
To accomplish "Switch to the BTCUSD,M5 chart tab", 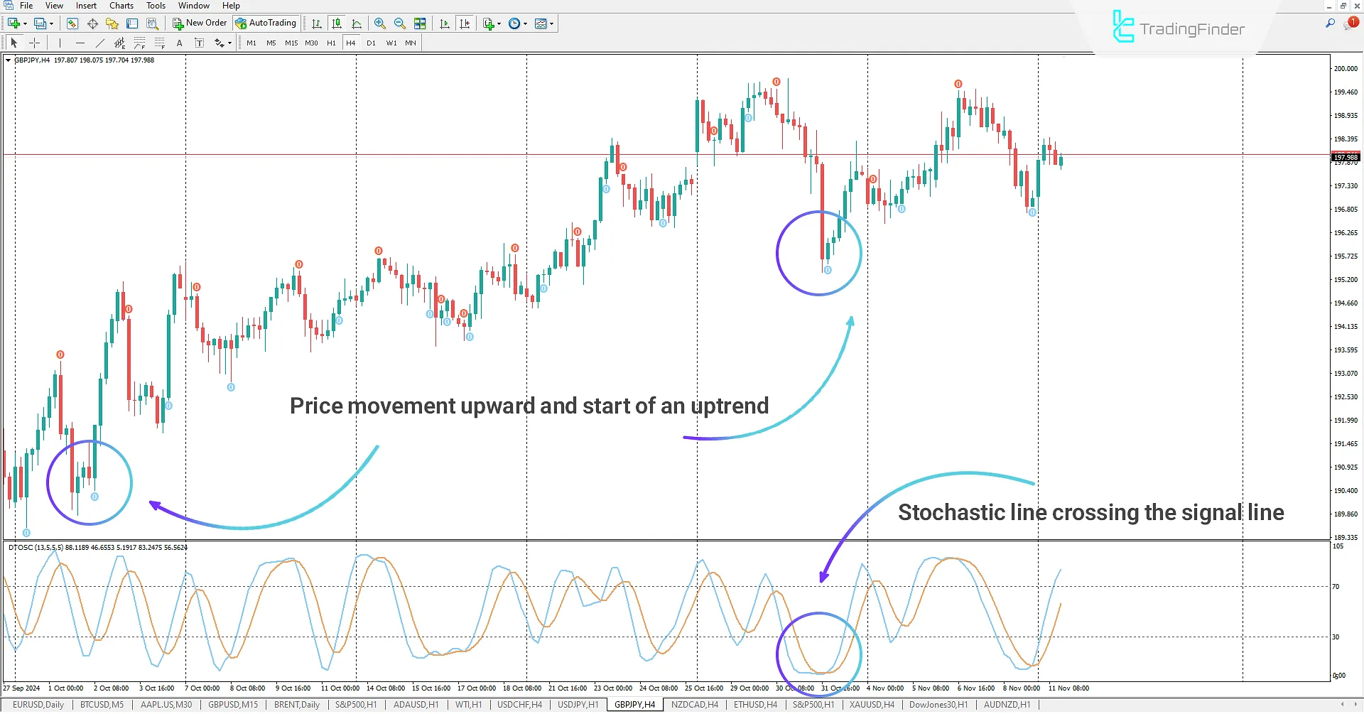I will click(102, 705).
